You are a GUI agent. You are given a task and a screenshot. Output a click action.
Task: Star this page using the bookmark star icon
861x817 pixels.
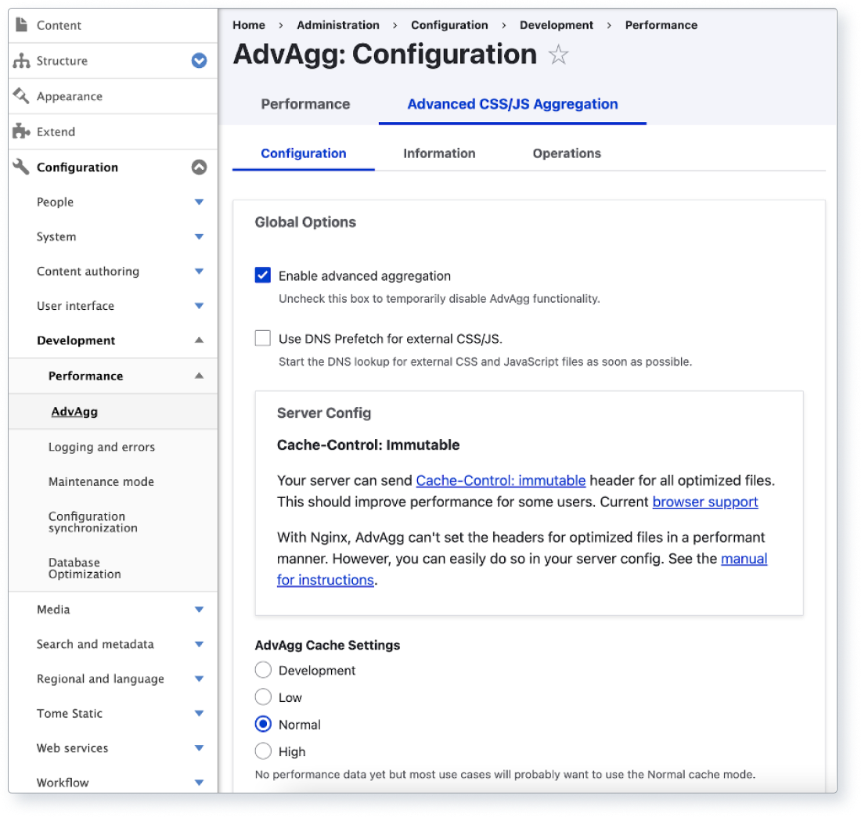point(559,54)
